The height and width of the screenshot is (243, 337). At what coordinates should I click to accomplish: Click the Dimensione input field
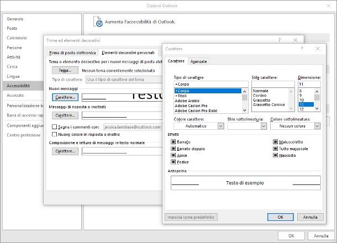309,84
